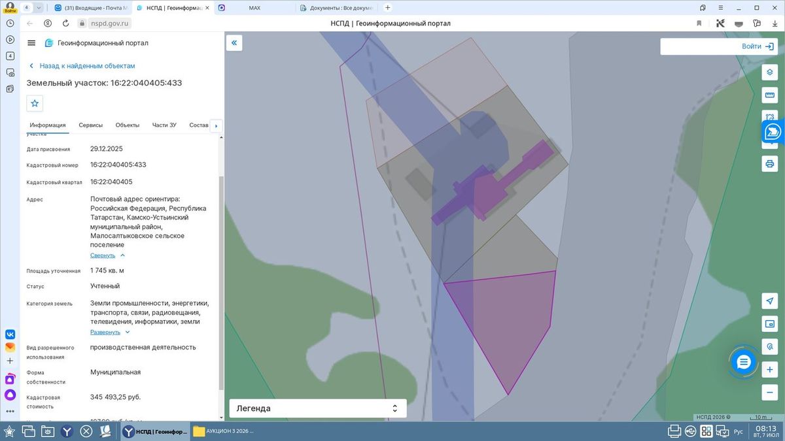Reload the page in browser
Image resolution: width=785 pixels, height=441 pixels.
(x=66, y=23)
